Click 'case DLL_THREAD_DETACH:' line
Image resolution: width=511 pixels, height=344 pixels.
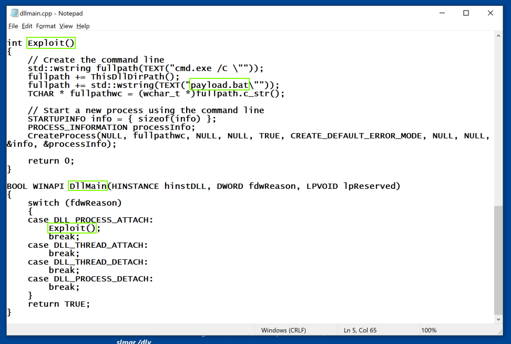[88, 262]
